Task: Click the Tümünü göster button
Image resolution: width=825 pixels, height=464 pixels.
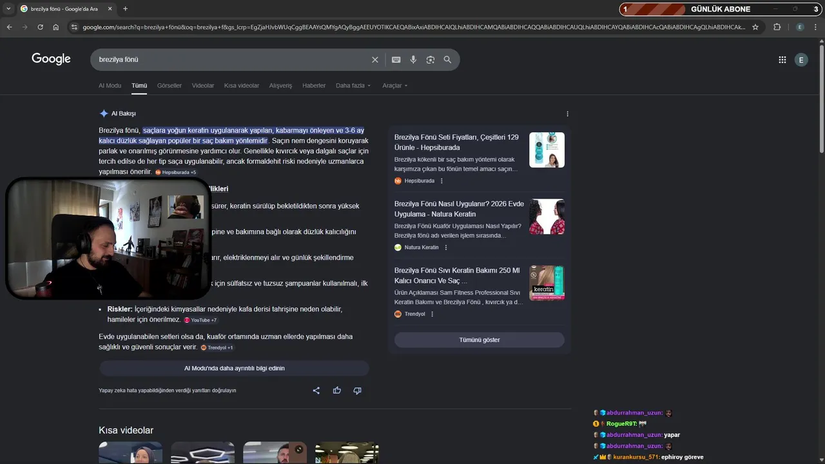Action: point(480,340)
